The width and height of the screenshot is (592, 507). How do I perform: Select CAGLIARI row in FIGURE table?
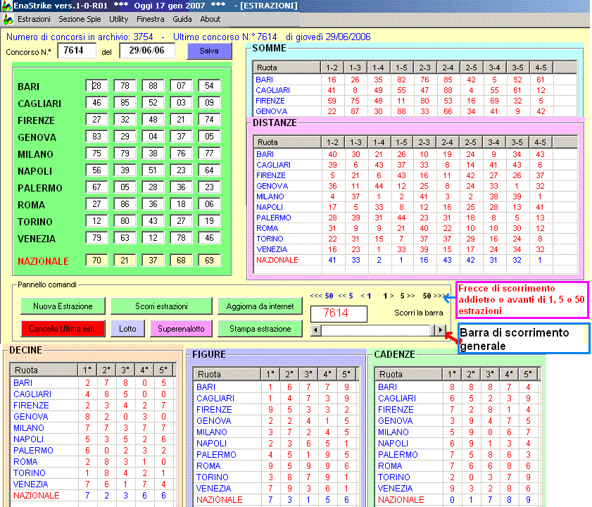276,398
